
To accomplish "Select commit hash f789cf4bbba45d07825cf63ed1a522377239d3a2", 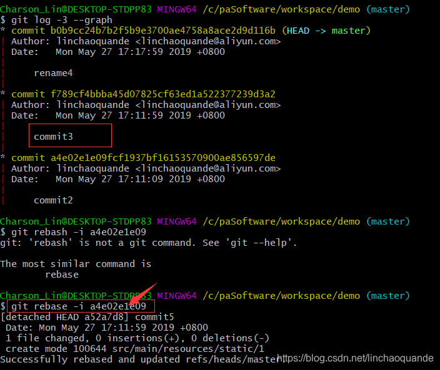I will coord(163,94).
